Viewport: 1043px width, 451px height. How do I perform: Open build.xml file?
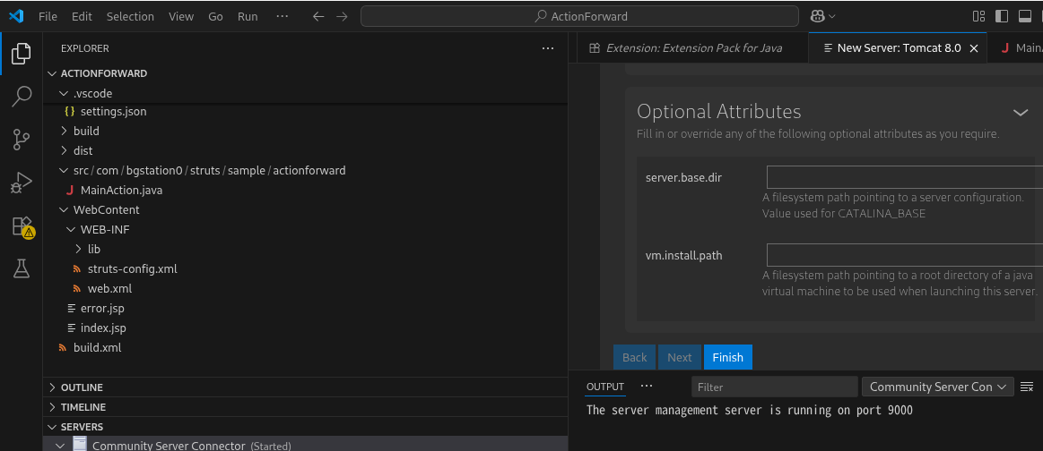coord(97,347)
